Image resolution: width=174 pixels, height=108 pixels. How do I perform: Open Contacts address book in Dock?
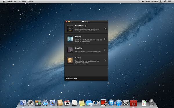[60, 103]
